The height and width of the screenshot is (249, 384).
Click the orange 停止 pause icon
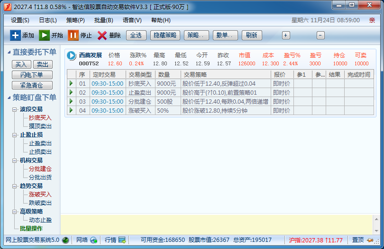tap(73, 35)
